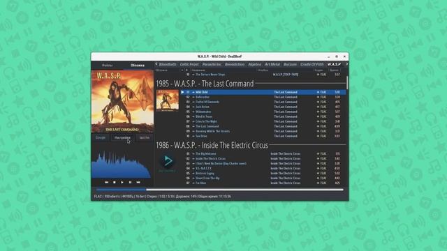Image resolution: width=447 pixels, height=251 pixels.
Task: Click the Название column header
Action: click(x=223, y=70)
